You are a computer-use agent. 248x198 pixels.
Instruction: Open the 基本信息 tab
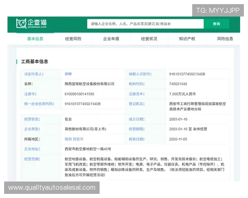point(35,39)
